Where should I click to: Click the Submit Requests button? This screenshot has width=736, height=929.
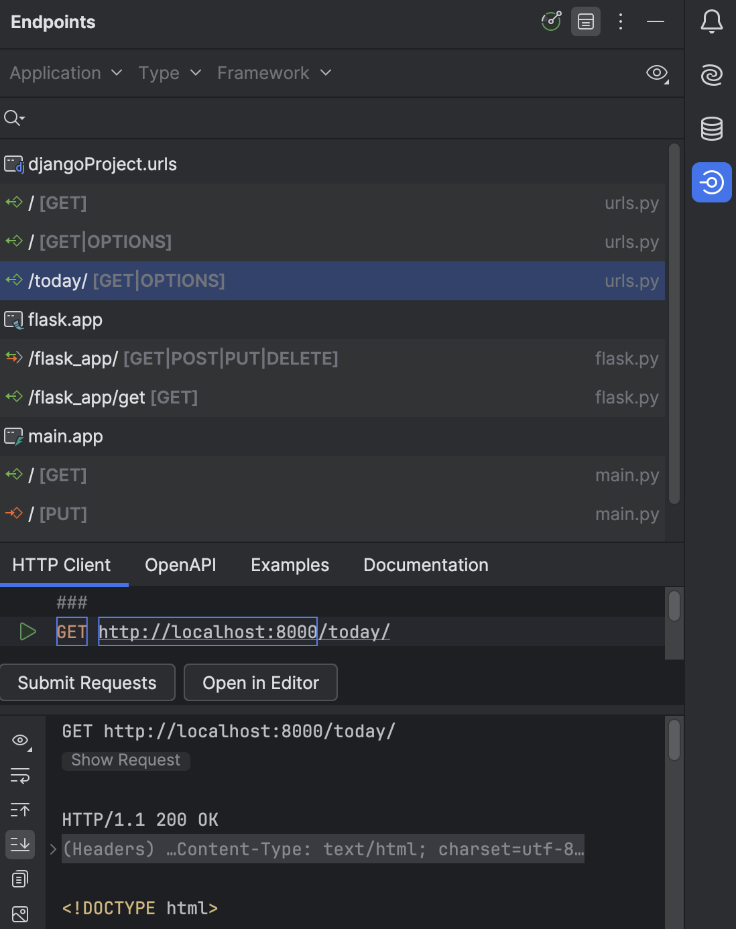pyautogui.click(x=87, y=682)
